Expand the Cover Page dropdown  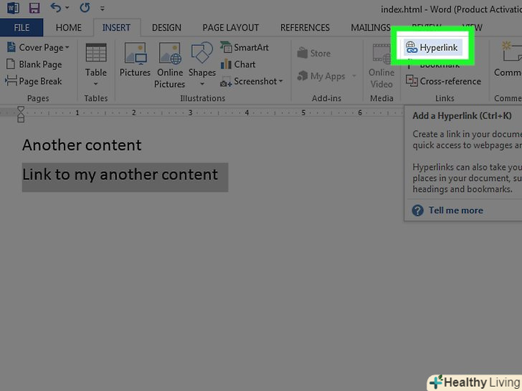click(x=39, y=47)
